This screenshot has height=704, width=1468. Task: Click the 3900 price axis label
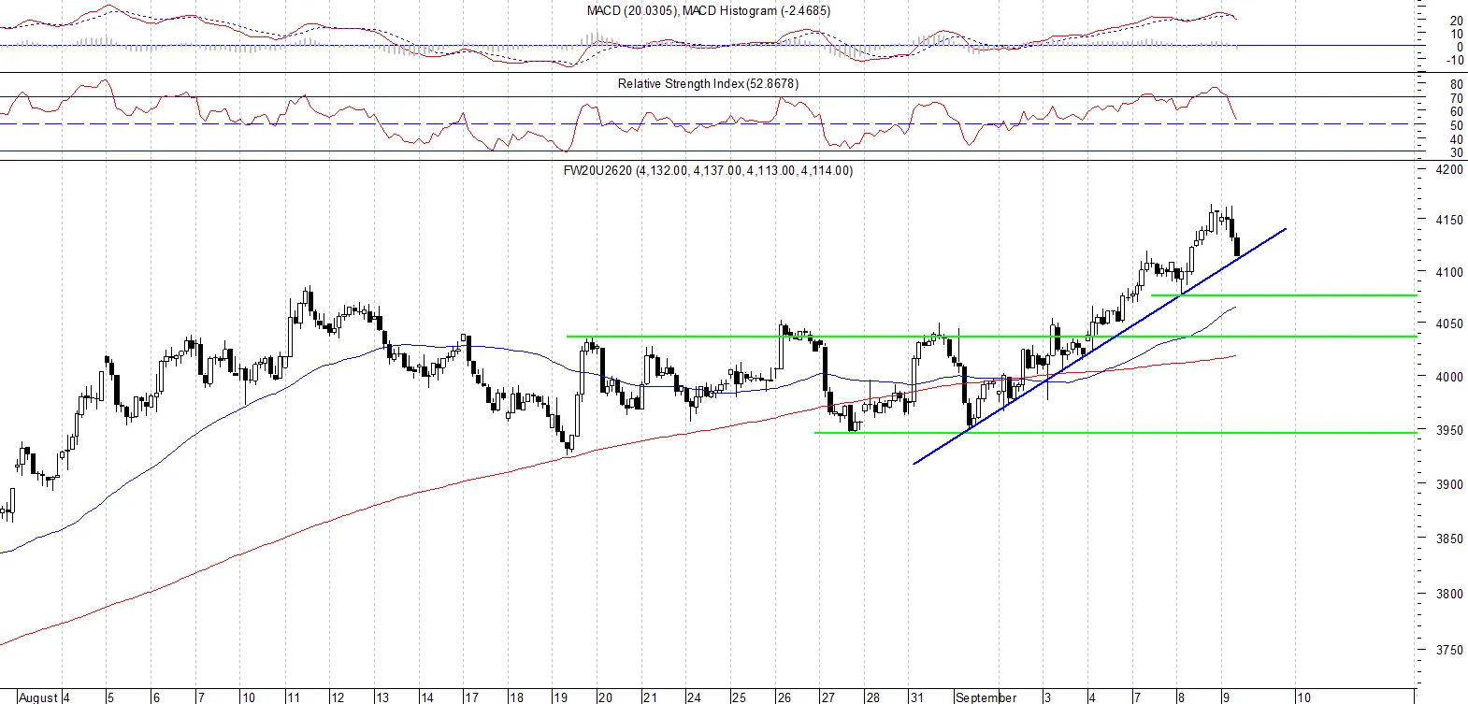pos(1449,484)
